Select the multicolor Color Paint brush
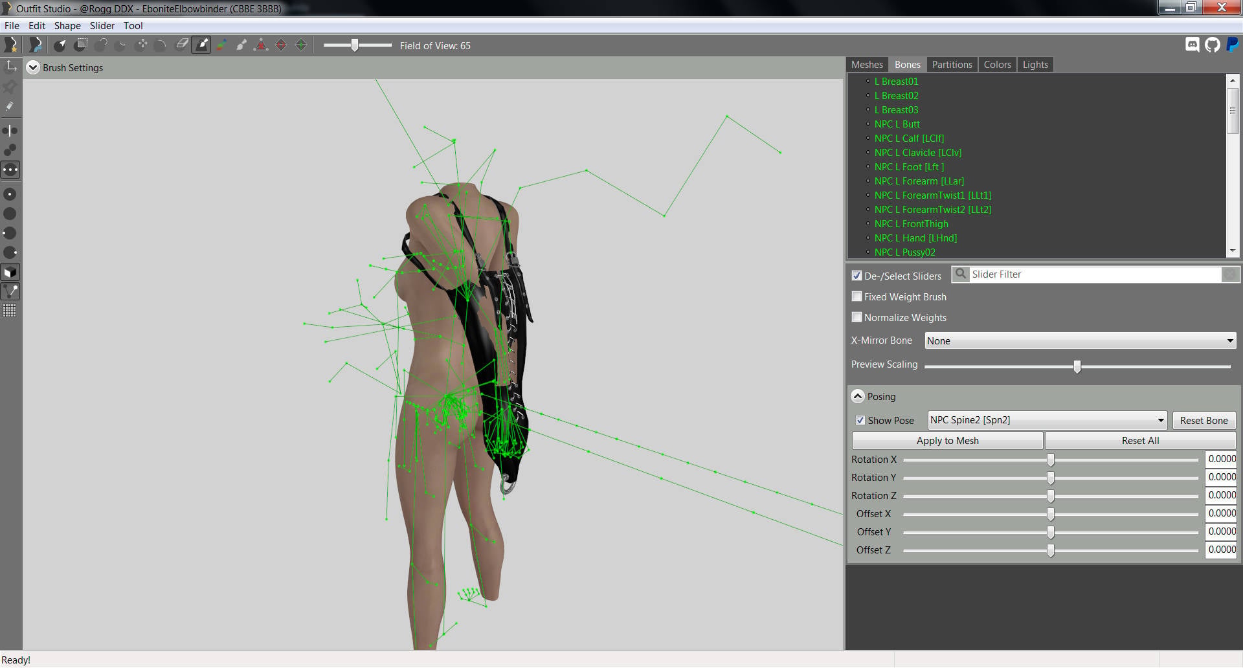Screen dimensions: 1243x668 (221, 45)
